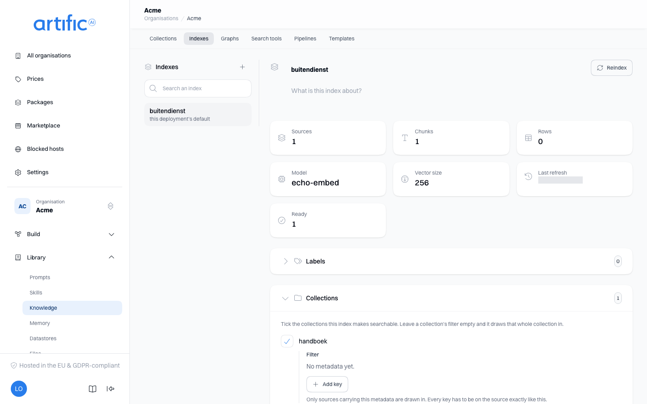
Task: Click the 'What is this index about?' description field
Action: point(461,91)
